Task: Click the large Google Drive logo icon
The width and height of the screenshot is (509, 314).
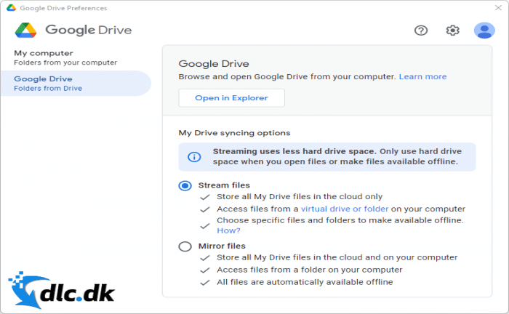Action: click(25, 31)
